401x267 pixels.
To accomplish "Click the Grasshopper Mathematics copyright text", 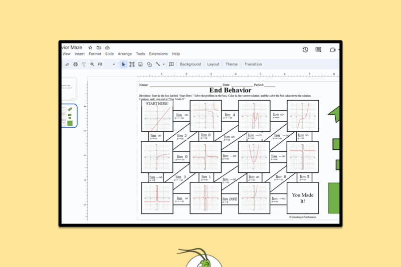I will pos(303,217).
